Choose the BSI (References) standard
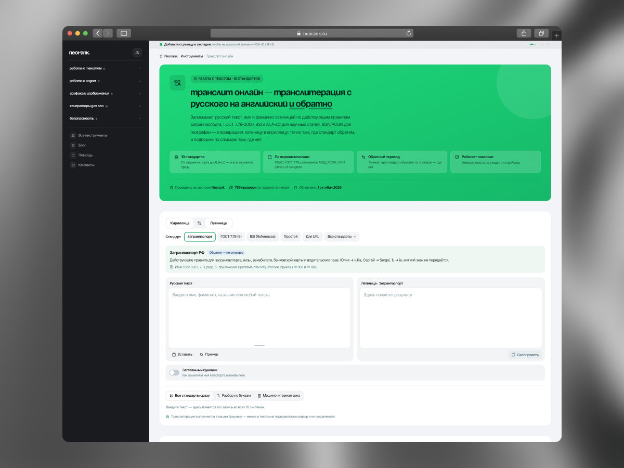The image size is (624, 468). point(263,237)
